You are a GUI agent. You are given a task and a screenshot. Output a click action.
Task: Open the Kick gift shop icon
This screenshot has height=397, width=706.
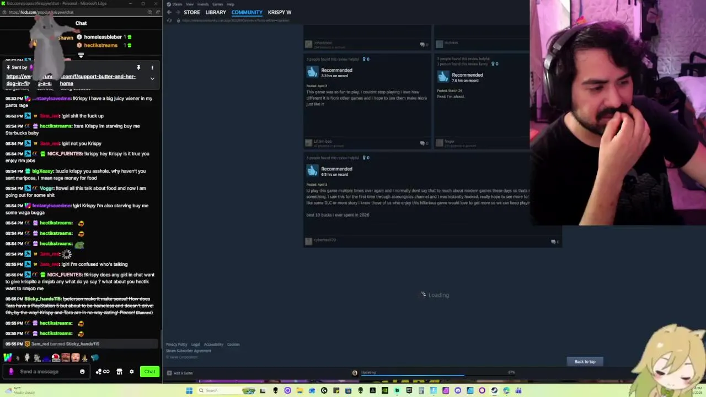[x=119, y=372]
